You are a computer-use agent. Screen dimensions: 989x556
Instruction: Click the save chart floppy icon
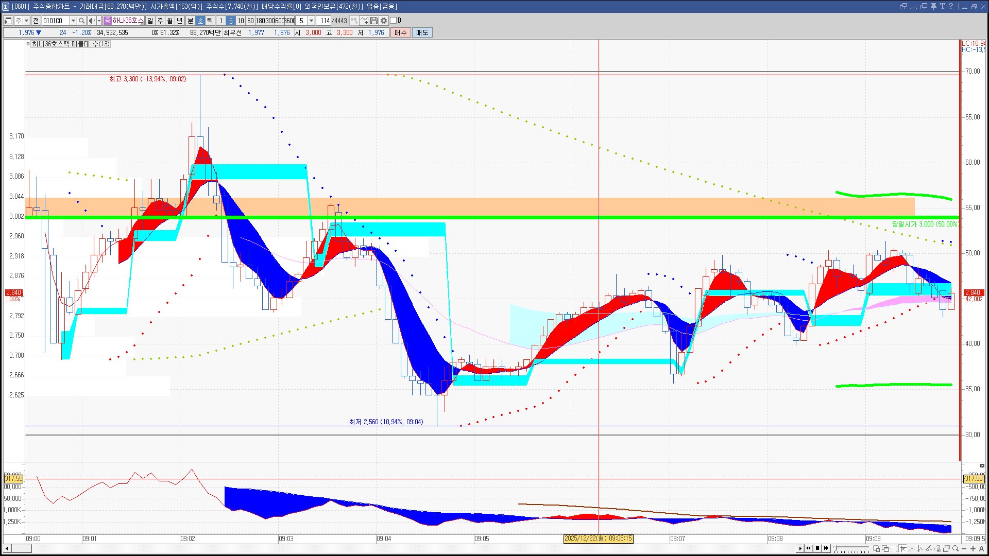pyautogui.click(x=374, y=21)
